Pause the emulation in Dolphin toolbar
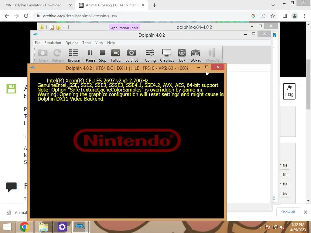Screen dimensions: 311x233 [x=91, y=56]
